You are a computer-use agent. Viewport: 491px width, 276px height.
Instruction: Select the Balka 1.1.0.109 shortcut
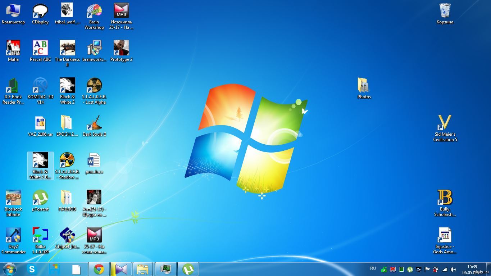40,241
